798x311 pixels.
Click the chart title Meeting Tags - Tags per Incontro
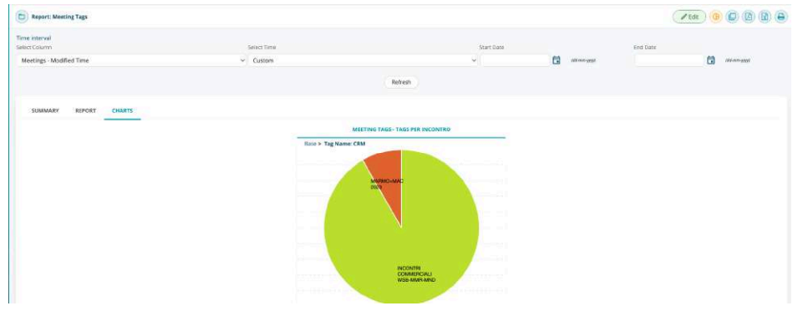click(x=401, y=130)
